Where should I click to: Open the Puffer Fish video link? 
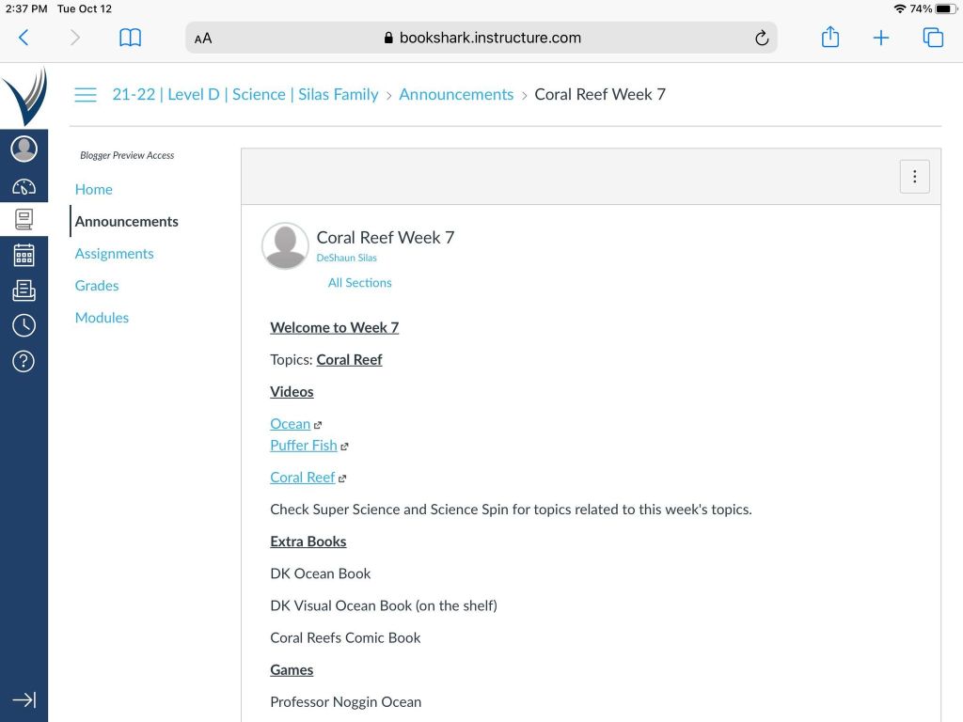click(x=303, y=446)
